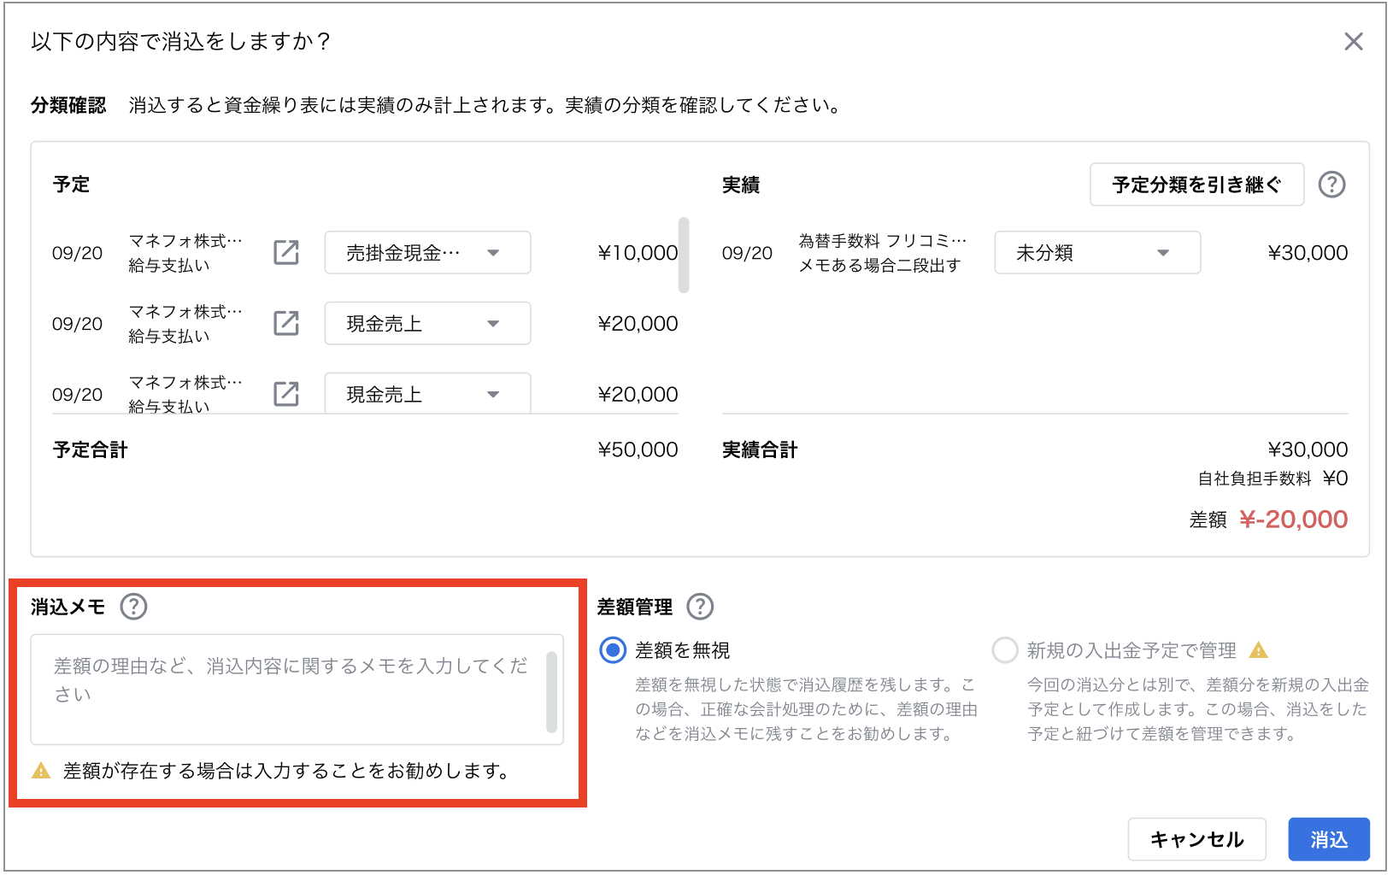Click the 為替手数料 フリコミ actual entry text

[883, 241]
